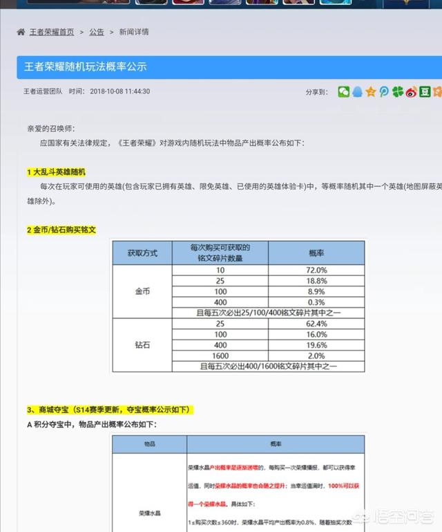Click red text 100%可以获
This screenshot has height=532, width=442.
coord(343,486)
